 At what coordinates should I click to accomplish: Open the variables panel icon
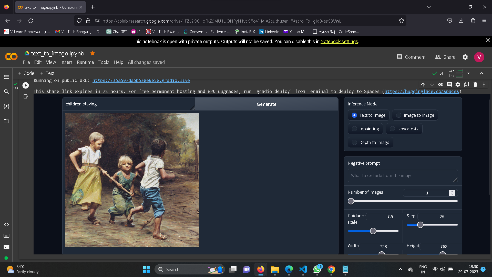point(6,106)
